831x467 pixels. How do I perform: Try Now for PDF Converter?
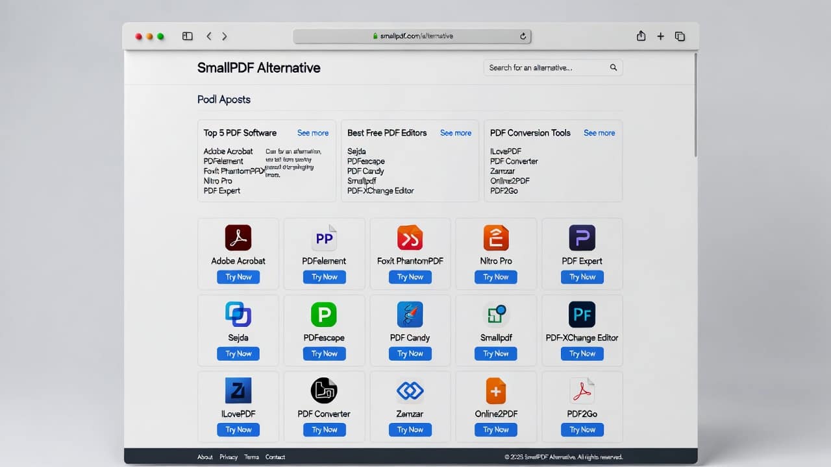point(324,429)
